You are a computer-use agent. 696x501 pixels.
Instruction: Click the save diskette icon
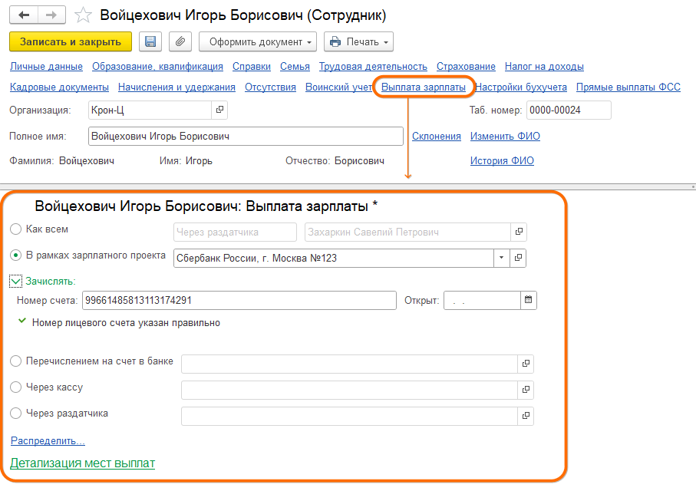(x=150, y=41)
